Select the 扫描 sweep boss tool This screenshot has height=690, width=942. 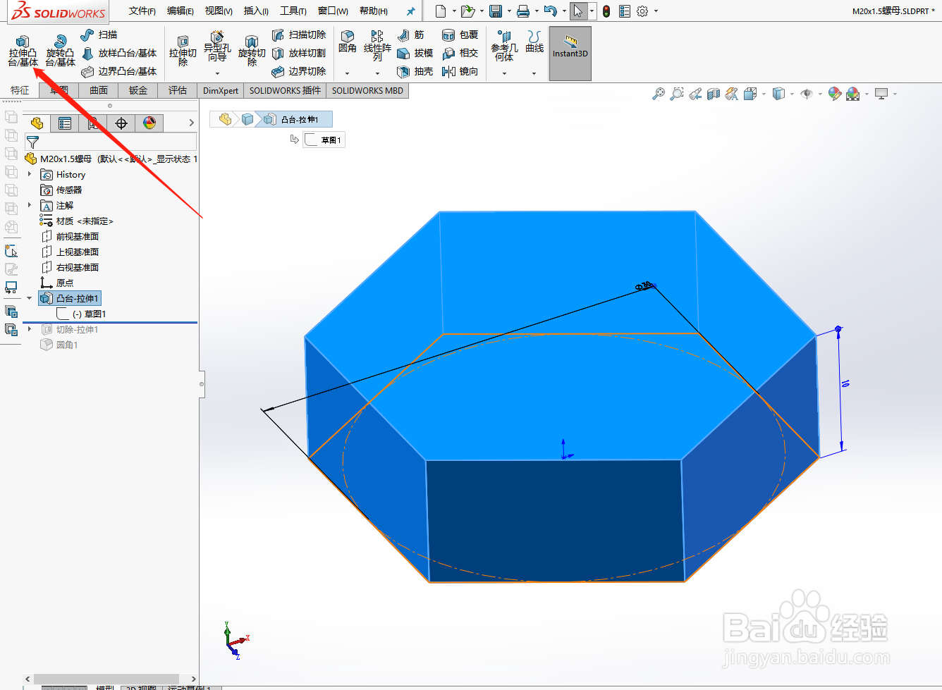tap(99, 35)
